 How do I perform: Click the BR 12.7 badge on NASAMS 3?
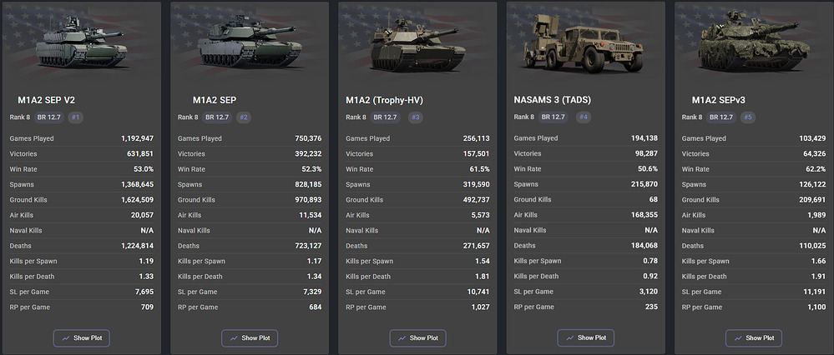[x=553, y=117]
